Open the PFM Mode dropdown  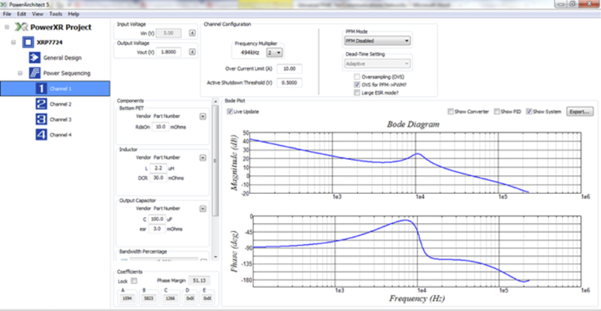(x=377, y=41)
